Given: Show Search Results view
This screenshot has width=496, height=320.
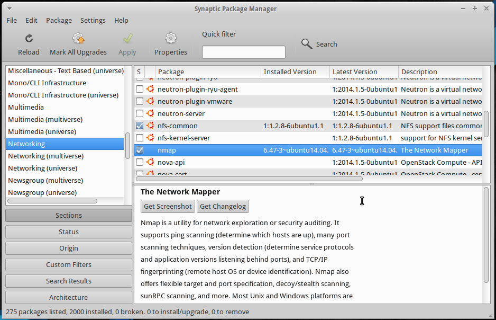Looking at the screenshot, I should [x=69, y=281].
